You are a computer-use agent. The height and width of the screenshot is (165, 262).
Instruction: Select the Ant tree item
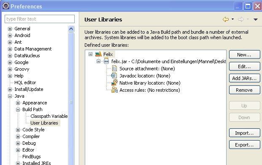[18, 42]
